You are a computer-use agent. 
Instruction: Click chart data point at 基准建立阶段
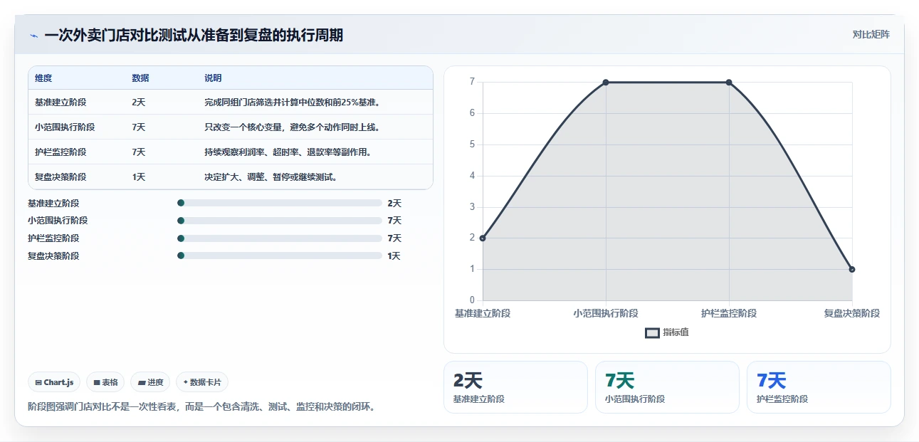coord(483,238)
